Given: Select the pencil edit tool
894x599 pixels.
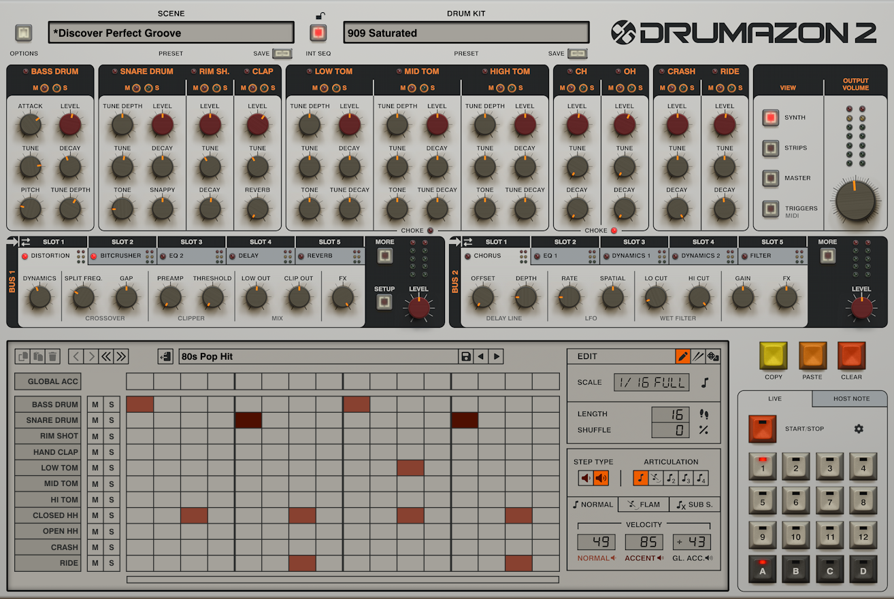Looking at the screenshot, I should pos(682,356).
